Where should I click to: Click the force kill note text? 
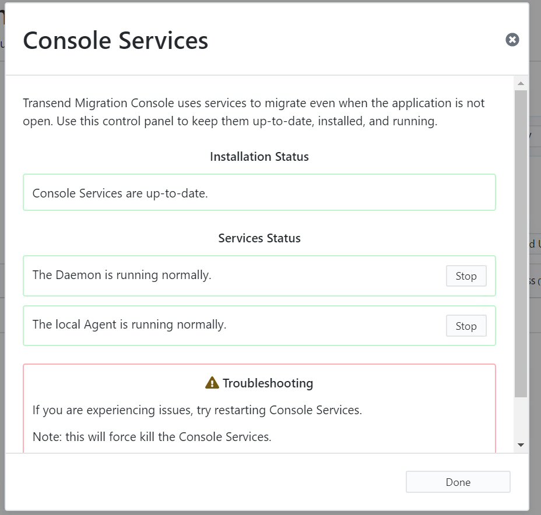tap(152, 437)
